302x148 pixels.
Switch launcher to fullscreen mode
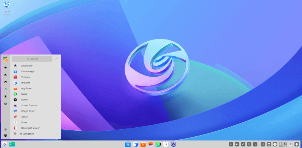(56, 59)
